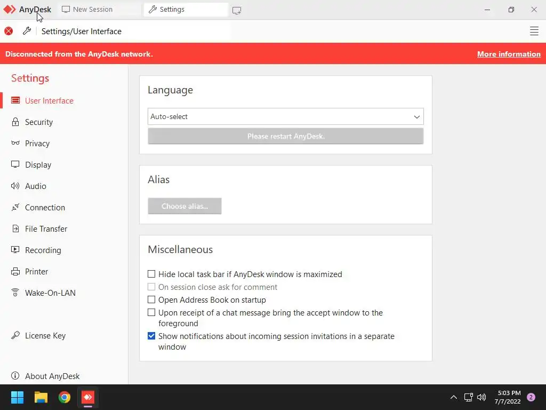
Task: Click the Settings/User Interface address field
Action: 134,31
